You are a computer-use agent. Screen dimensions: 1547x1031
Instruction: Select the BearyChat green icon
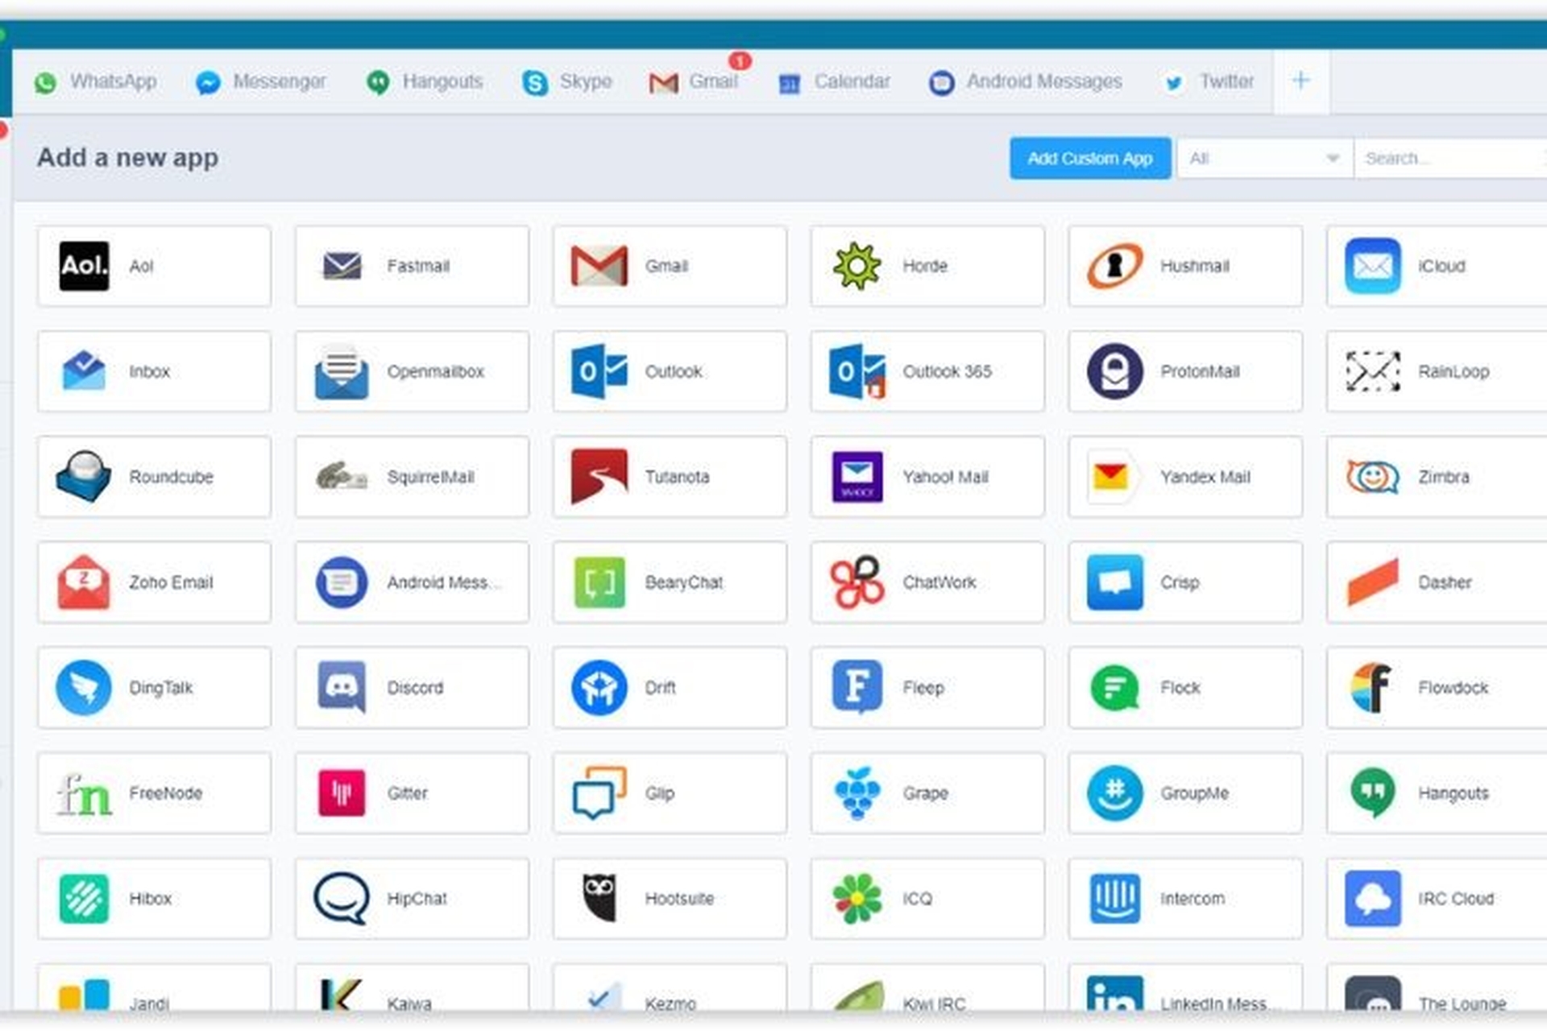coord(599,582)
